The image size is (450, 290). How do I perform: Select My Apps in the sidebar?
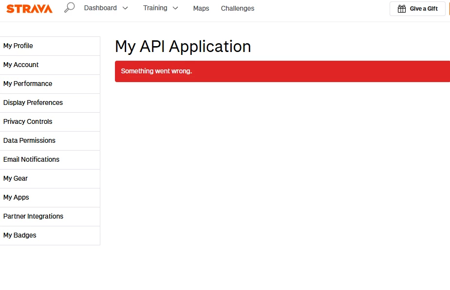[x=50, y=198]
